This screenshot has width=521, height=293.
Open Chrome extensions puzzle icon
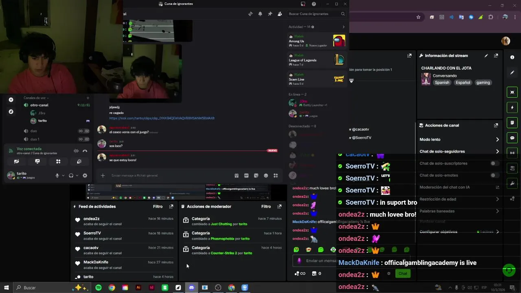[490, 17]
